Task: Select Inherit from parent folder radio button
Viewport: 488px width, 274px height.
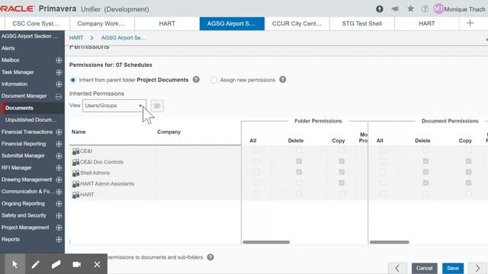Action: 73,80
